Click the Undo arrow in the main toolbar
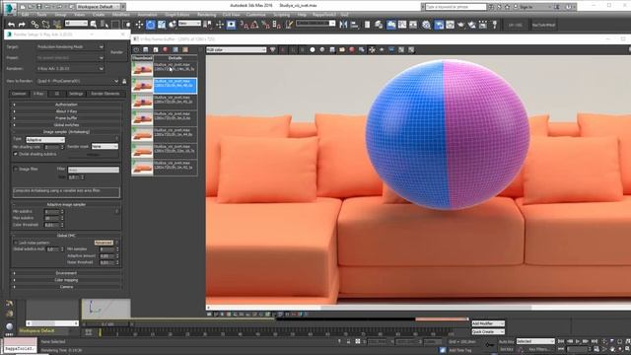 click(x=11, y=25)
